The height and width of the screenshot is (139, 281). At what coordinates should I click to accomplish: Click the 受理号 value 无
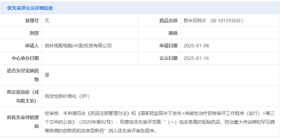pyautogui.click(x=47, y=21)
